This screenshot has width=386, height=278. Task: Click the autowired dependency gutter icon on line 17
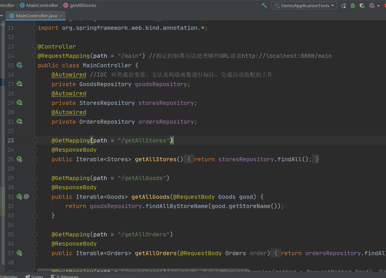(x=20, y=84)
